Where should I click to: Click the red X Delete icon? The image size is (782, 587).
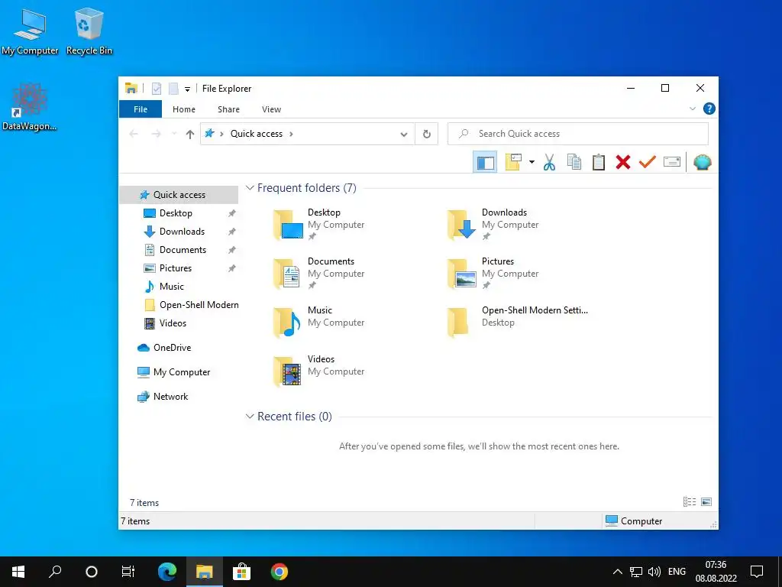(x=623, y=162)
